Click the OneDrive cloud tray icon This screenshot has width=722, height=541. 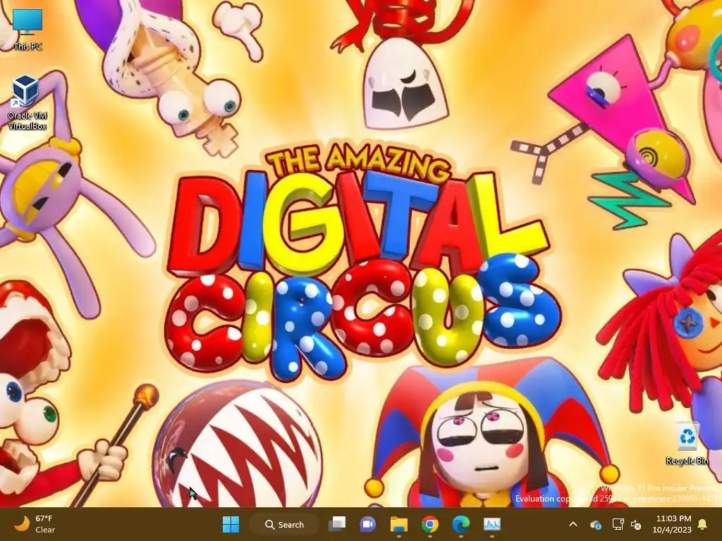coord(595,524)
